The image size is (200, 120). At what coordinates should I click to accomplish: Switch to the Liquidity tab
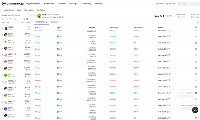(55, 22)
